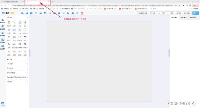
Task: Select the scrollbar (滚动条) component icon
Action: (x=9, y=23)
